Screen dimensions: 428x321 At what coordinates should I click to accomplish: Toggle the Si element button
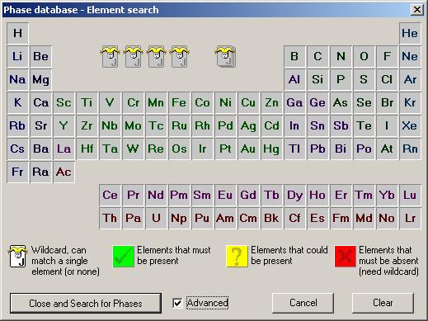[317, 79]
